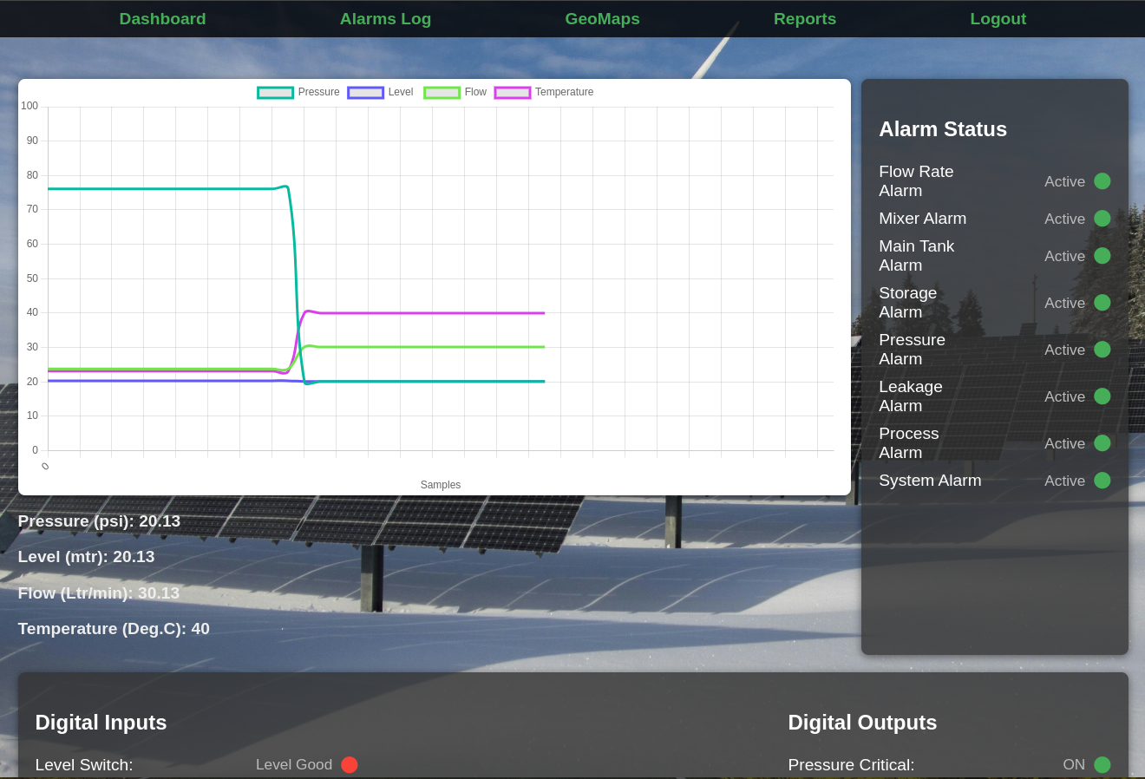The width and height of the screenshot is (1145, 779).
Task: Click the Main Tank Alarm status dot
Action: (1102, 256)
